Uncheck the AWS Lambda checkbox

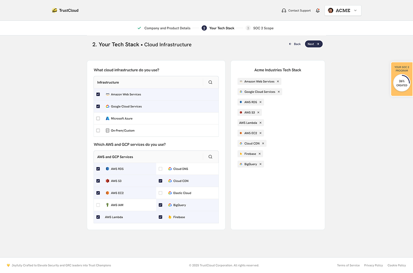pos(98,217)
